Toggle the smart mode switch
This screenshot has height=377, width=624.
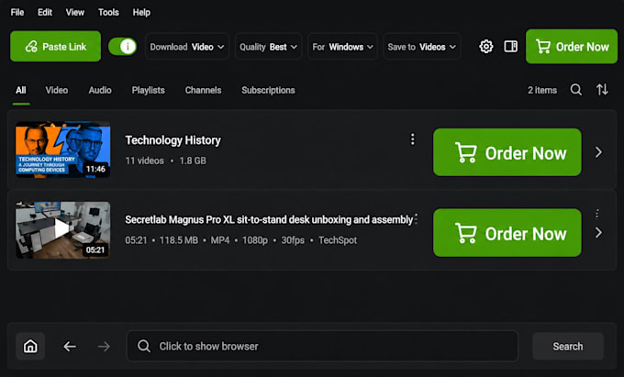[x=123, y=47]
